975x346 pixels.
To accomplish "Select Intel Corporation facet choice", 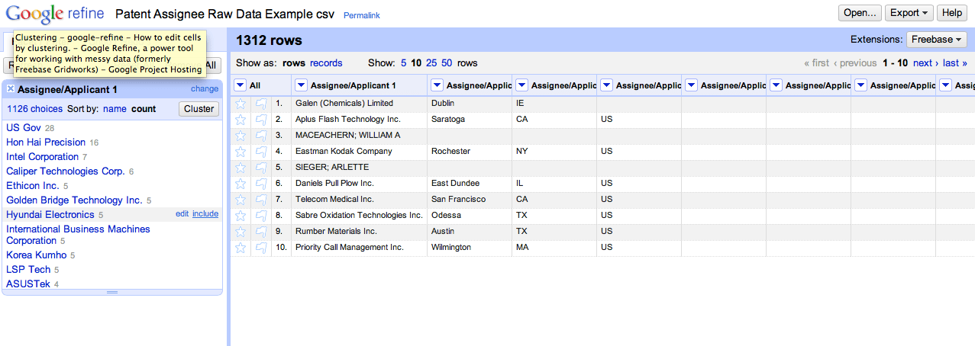I will (42, 157).
